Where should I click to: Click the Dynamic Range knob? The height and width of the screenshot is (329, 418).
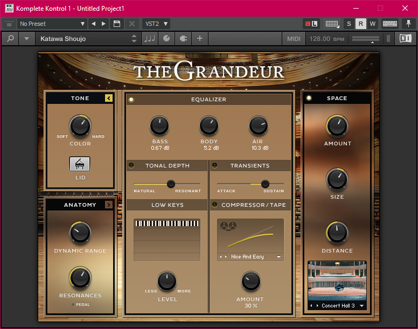tap(80, 233)
